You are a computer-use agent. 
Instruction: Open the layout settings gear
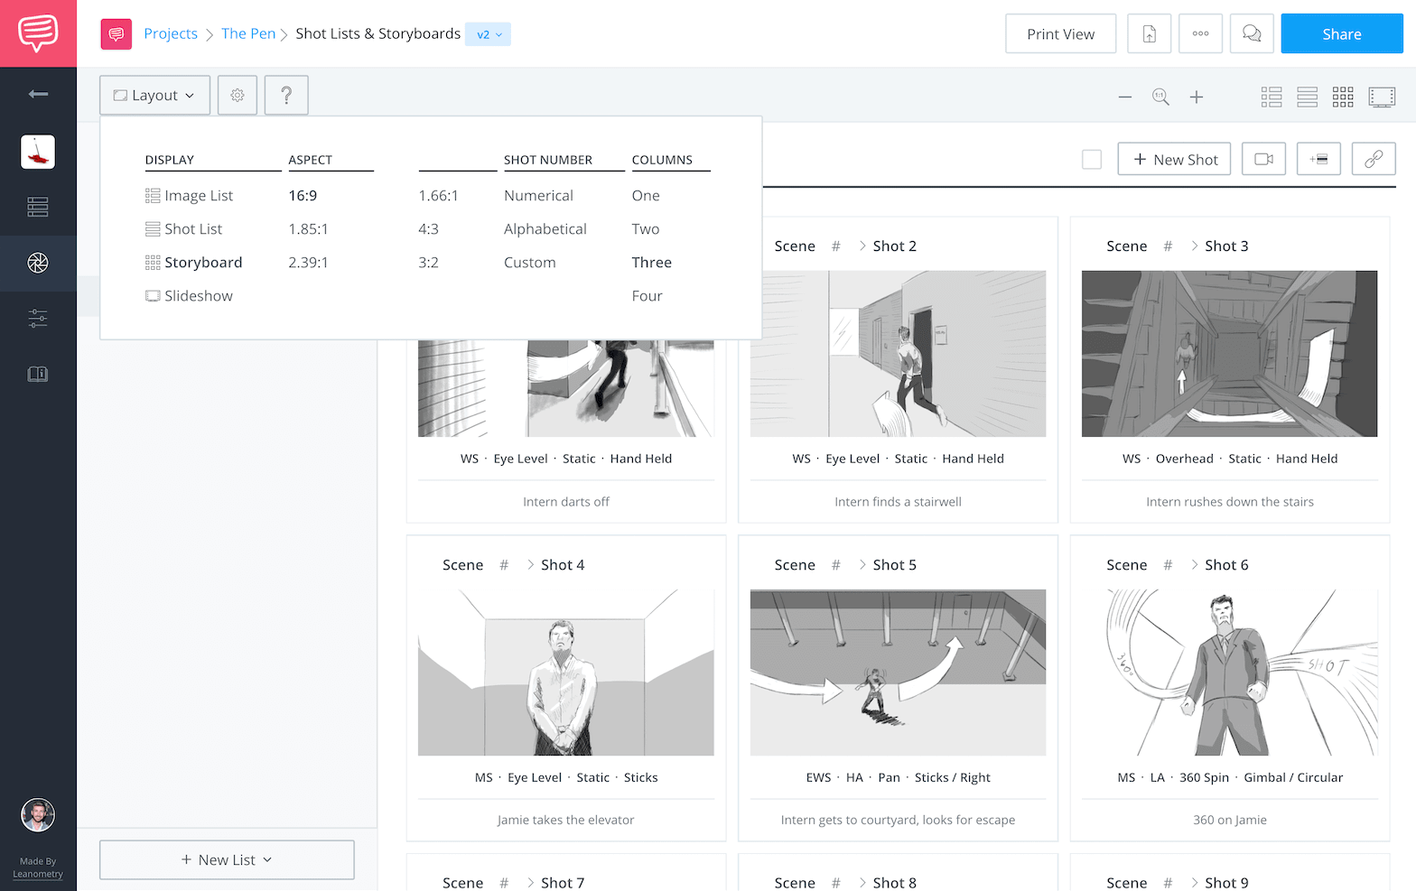[x=238, y=95]
